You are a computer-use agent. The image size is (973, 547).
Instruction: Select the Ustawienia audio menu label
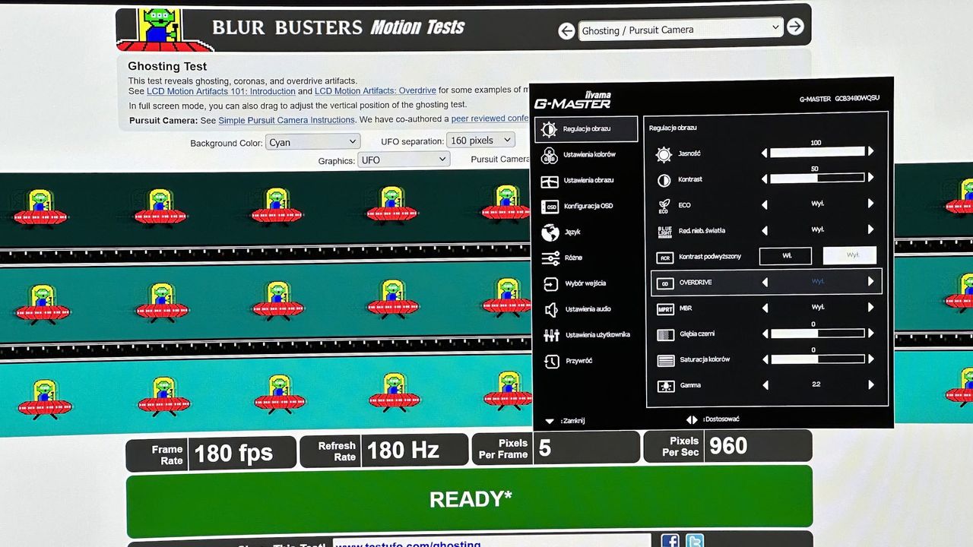click(588, 309)
